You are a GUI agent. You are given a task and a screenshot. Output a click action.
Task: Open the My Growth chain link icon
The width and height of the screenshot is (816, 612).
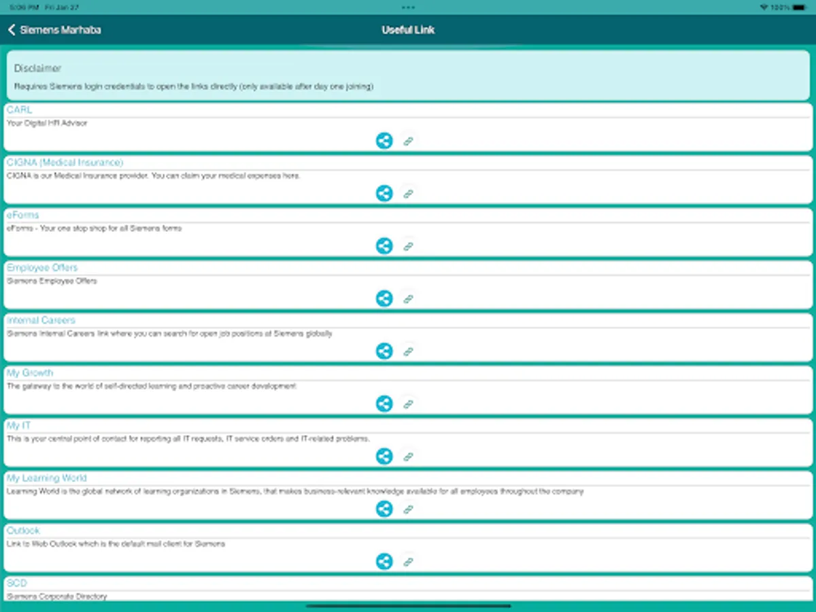click(x=408, y=403)
